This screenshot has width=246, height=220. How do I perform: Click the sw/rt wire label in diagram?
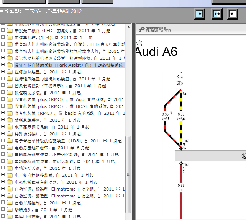(166, 119)
